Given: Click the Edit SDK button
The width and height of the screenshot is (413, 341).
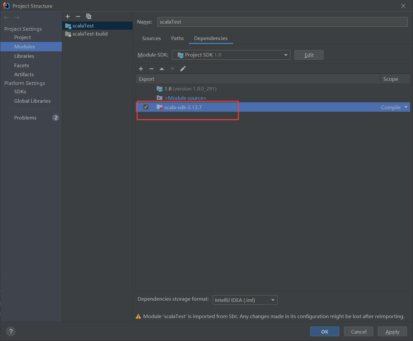Looking at the screenshot, I should click(309, 55).
